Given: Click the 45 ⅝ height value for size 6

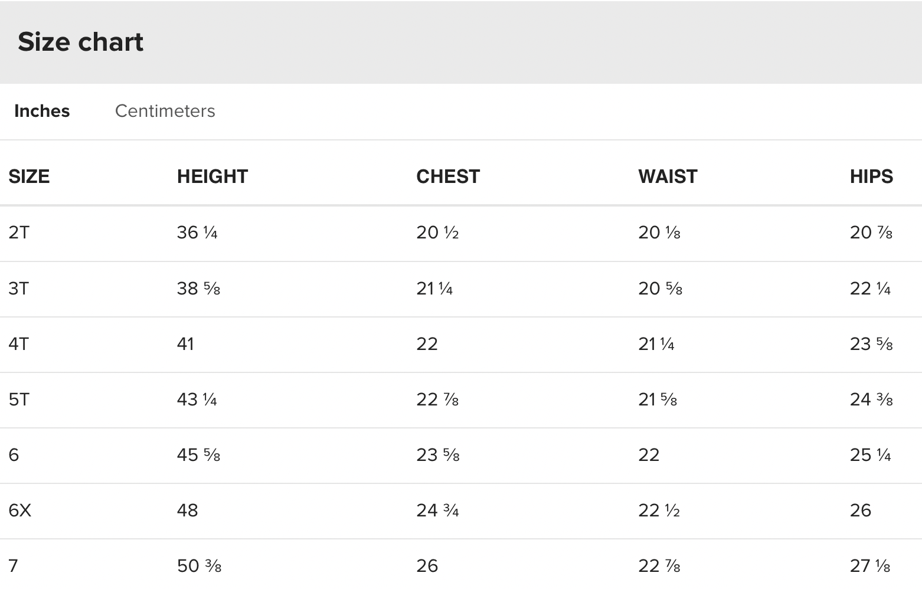Looking at the screenshot, I should click(x=198, y=455).
